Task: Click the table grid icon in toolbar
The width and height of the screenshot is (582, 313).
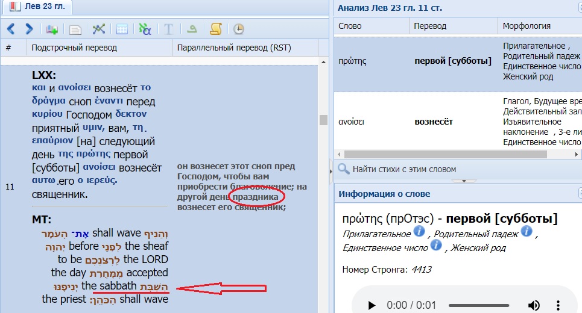Action: (122, 28)
